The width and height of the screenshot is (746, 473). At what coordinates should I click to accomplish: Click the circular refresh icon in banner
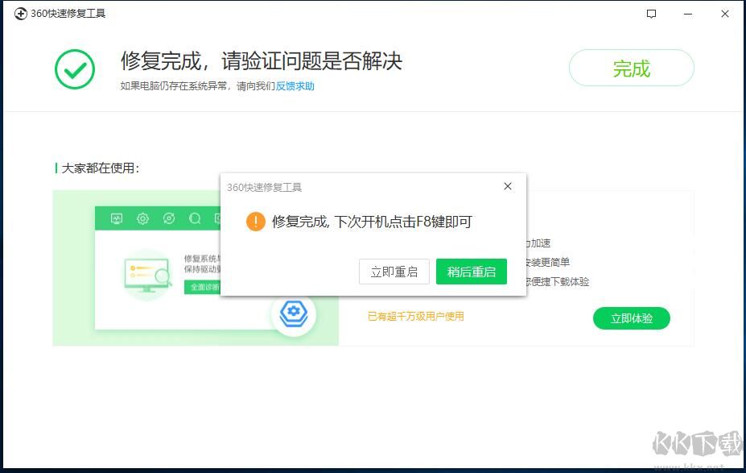pos(168,218)
